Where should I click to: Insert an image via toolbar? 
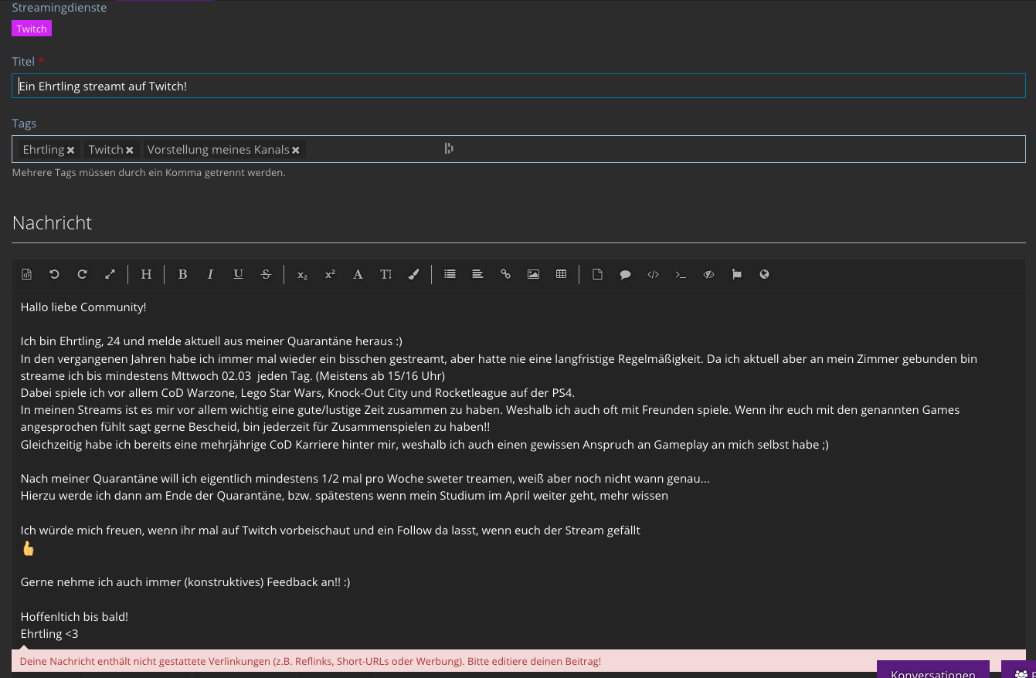(533, 274)
